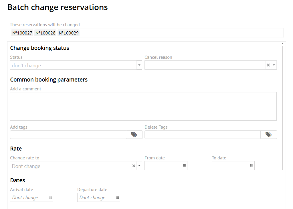The width and height of the screenshot is (293, 209).
Task: Expand the Cancel reason dropdown arrow
Action: 274,65
